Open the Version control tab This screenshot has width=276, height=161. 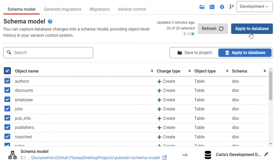coord(132,9)
